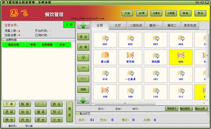Open the 餐台过滤 dropdown

[x=202, y=109]
